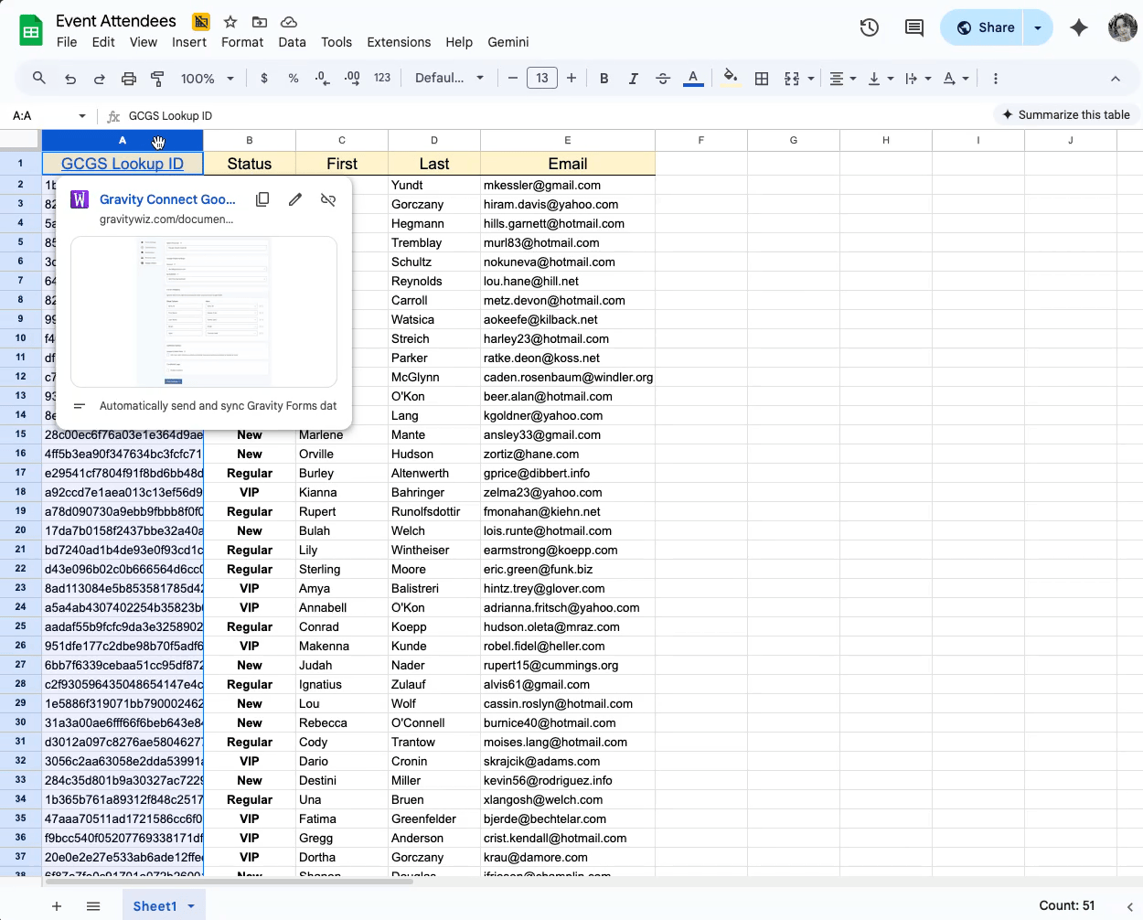Click the paint format roller icon
Image resolution: width=1143 pixels, height=920 pixels.
157,79
